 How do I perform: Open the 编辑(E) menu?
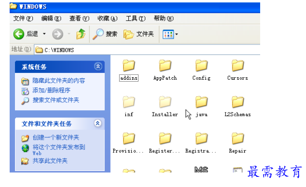(x=51, y=18)
